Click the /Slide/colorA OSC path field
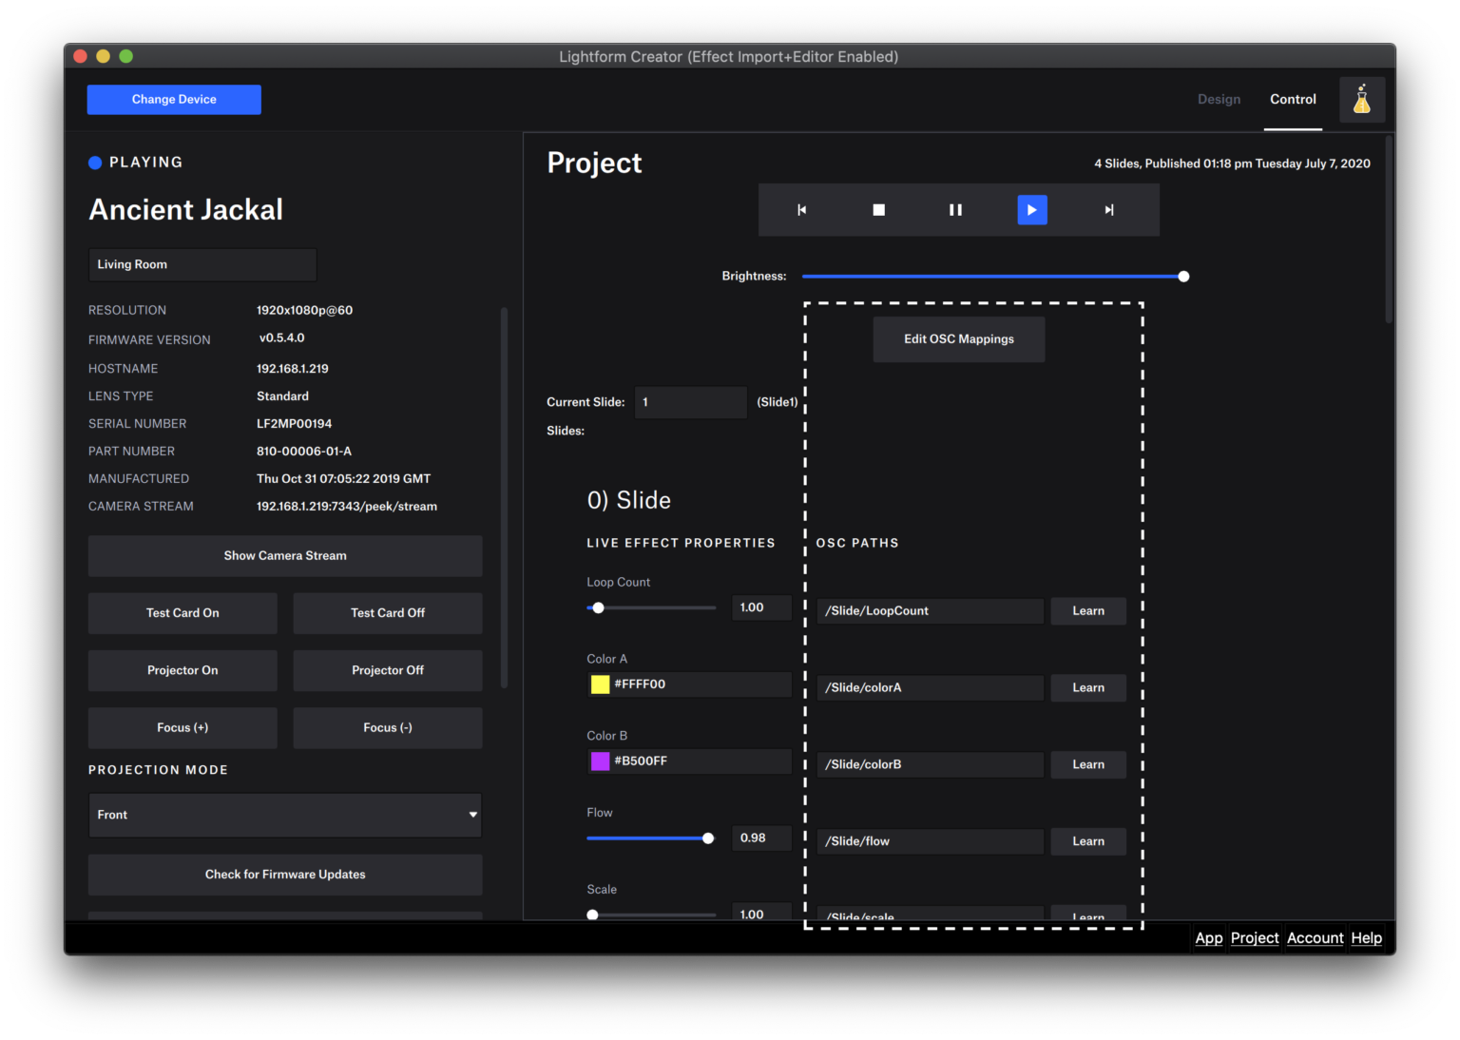This screenshot has height=1040, width=1460. coord(931,688)
